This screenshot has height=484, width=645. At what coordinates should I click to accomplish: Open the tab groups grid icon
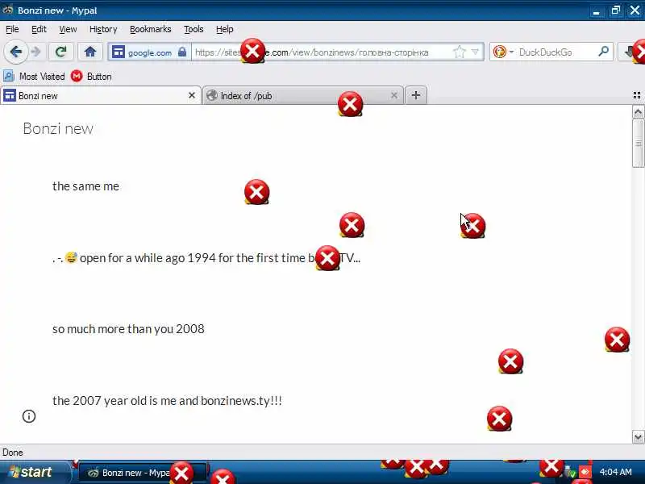coord(637,95)
